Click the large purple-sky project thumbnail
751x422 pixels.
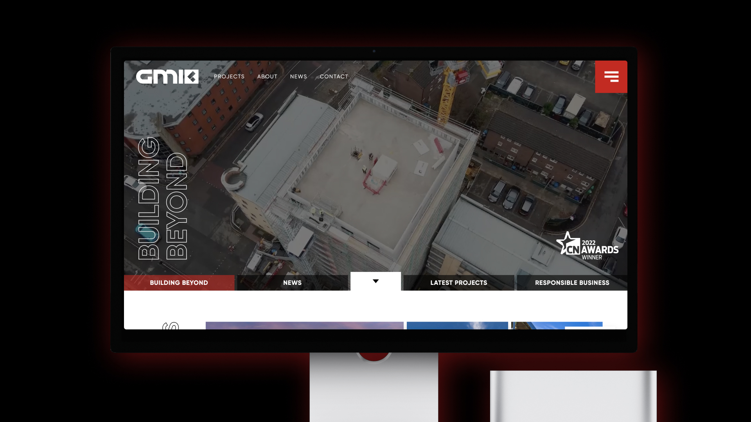click(304, 325)
